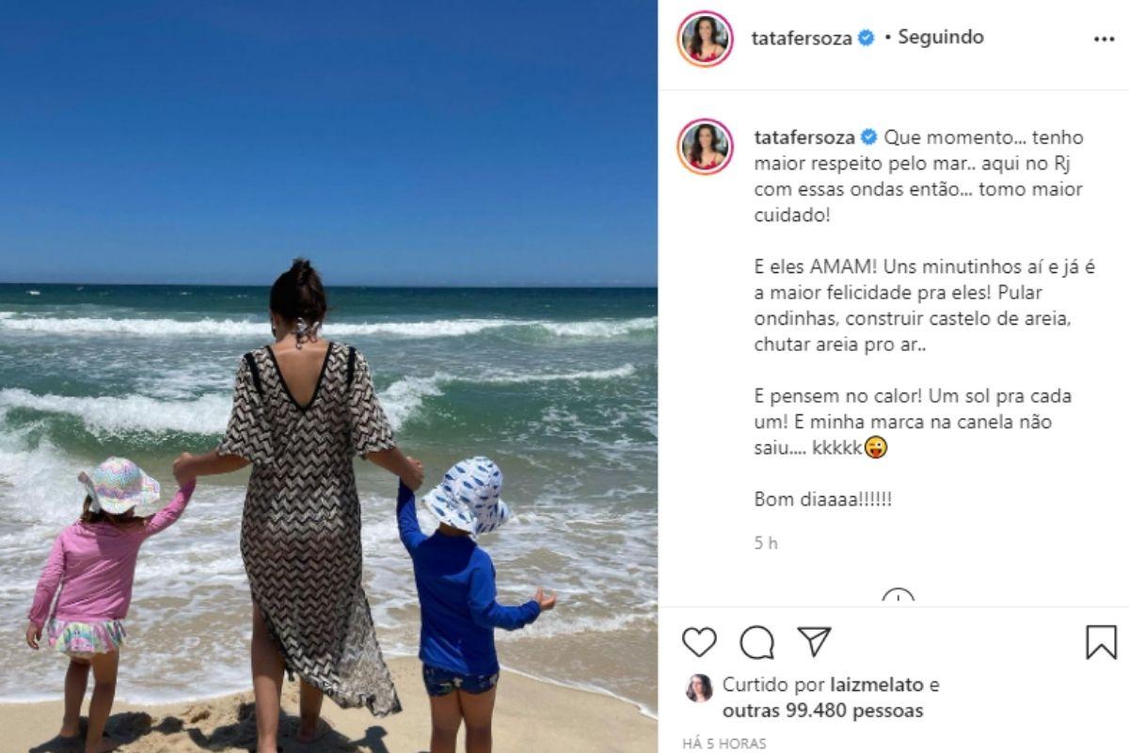Click the beach photo of the post
Viewport: 1129px width, 753px height.
328,376
